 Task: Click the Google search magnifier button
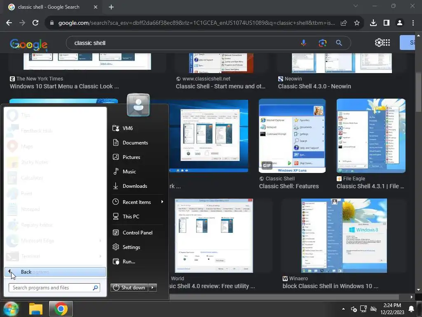(x=339, y=43)
